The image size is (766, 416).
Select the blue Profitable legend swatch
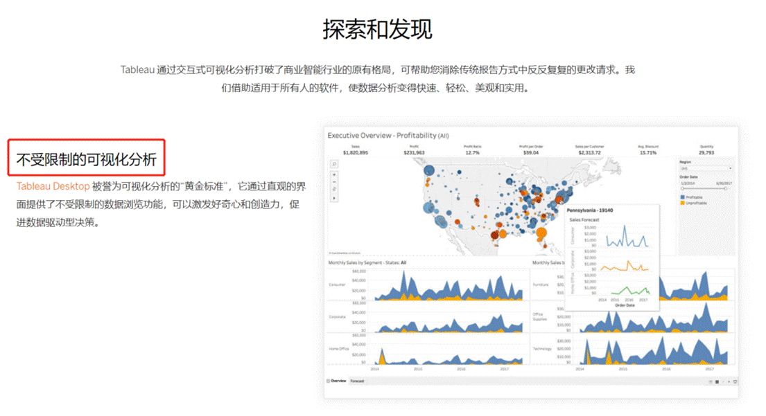click(x=682, y=197)
